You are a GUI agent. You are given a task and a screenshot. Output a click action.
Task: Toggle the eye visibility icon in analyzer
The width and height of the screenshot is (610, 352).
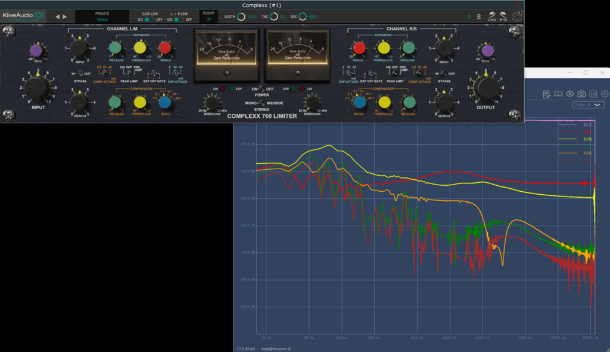(x=570, y=94)
